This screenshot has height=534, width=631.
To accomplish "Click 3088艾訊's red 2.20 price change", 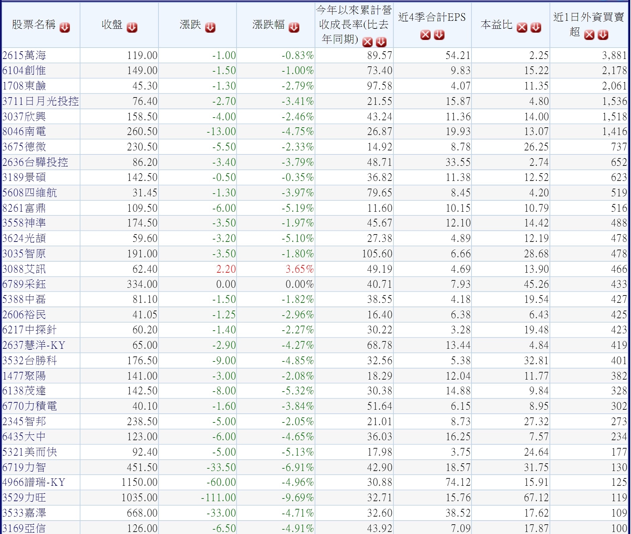I will pyautogui.click(x=226, y=269).
